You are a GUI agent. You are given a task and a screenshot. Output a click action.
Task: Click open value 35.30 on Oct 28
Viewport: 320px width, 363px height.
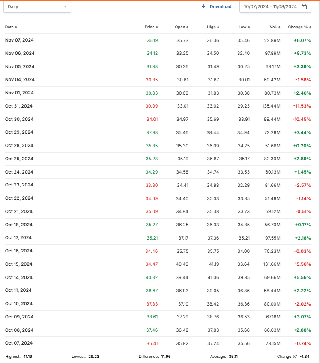[182, 146]
